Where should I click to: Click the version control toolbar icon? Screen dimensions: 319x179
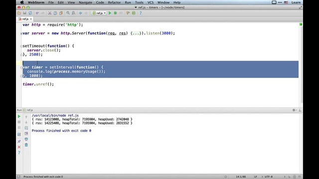pos(128,13)
